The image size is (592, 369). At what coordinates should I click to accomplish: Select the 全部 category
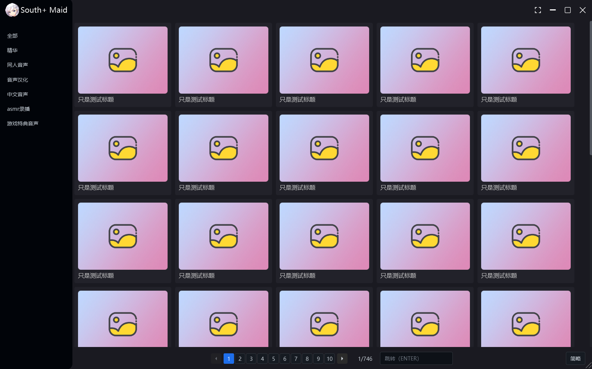(x=12, y=36)
